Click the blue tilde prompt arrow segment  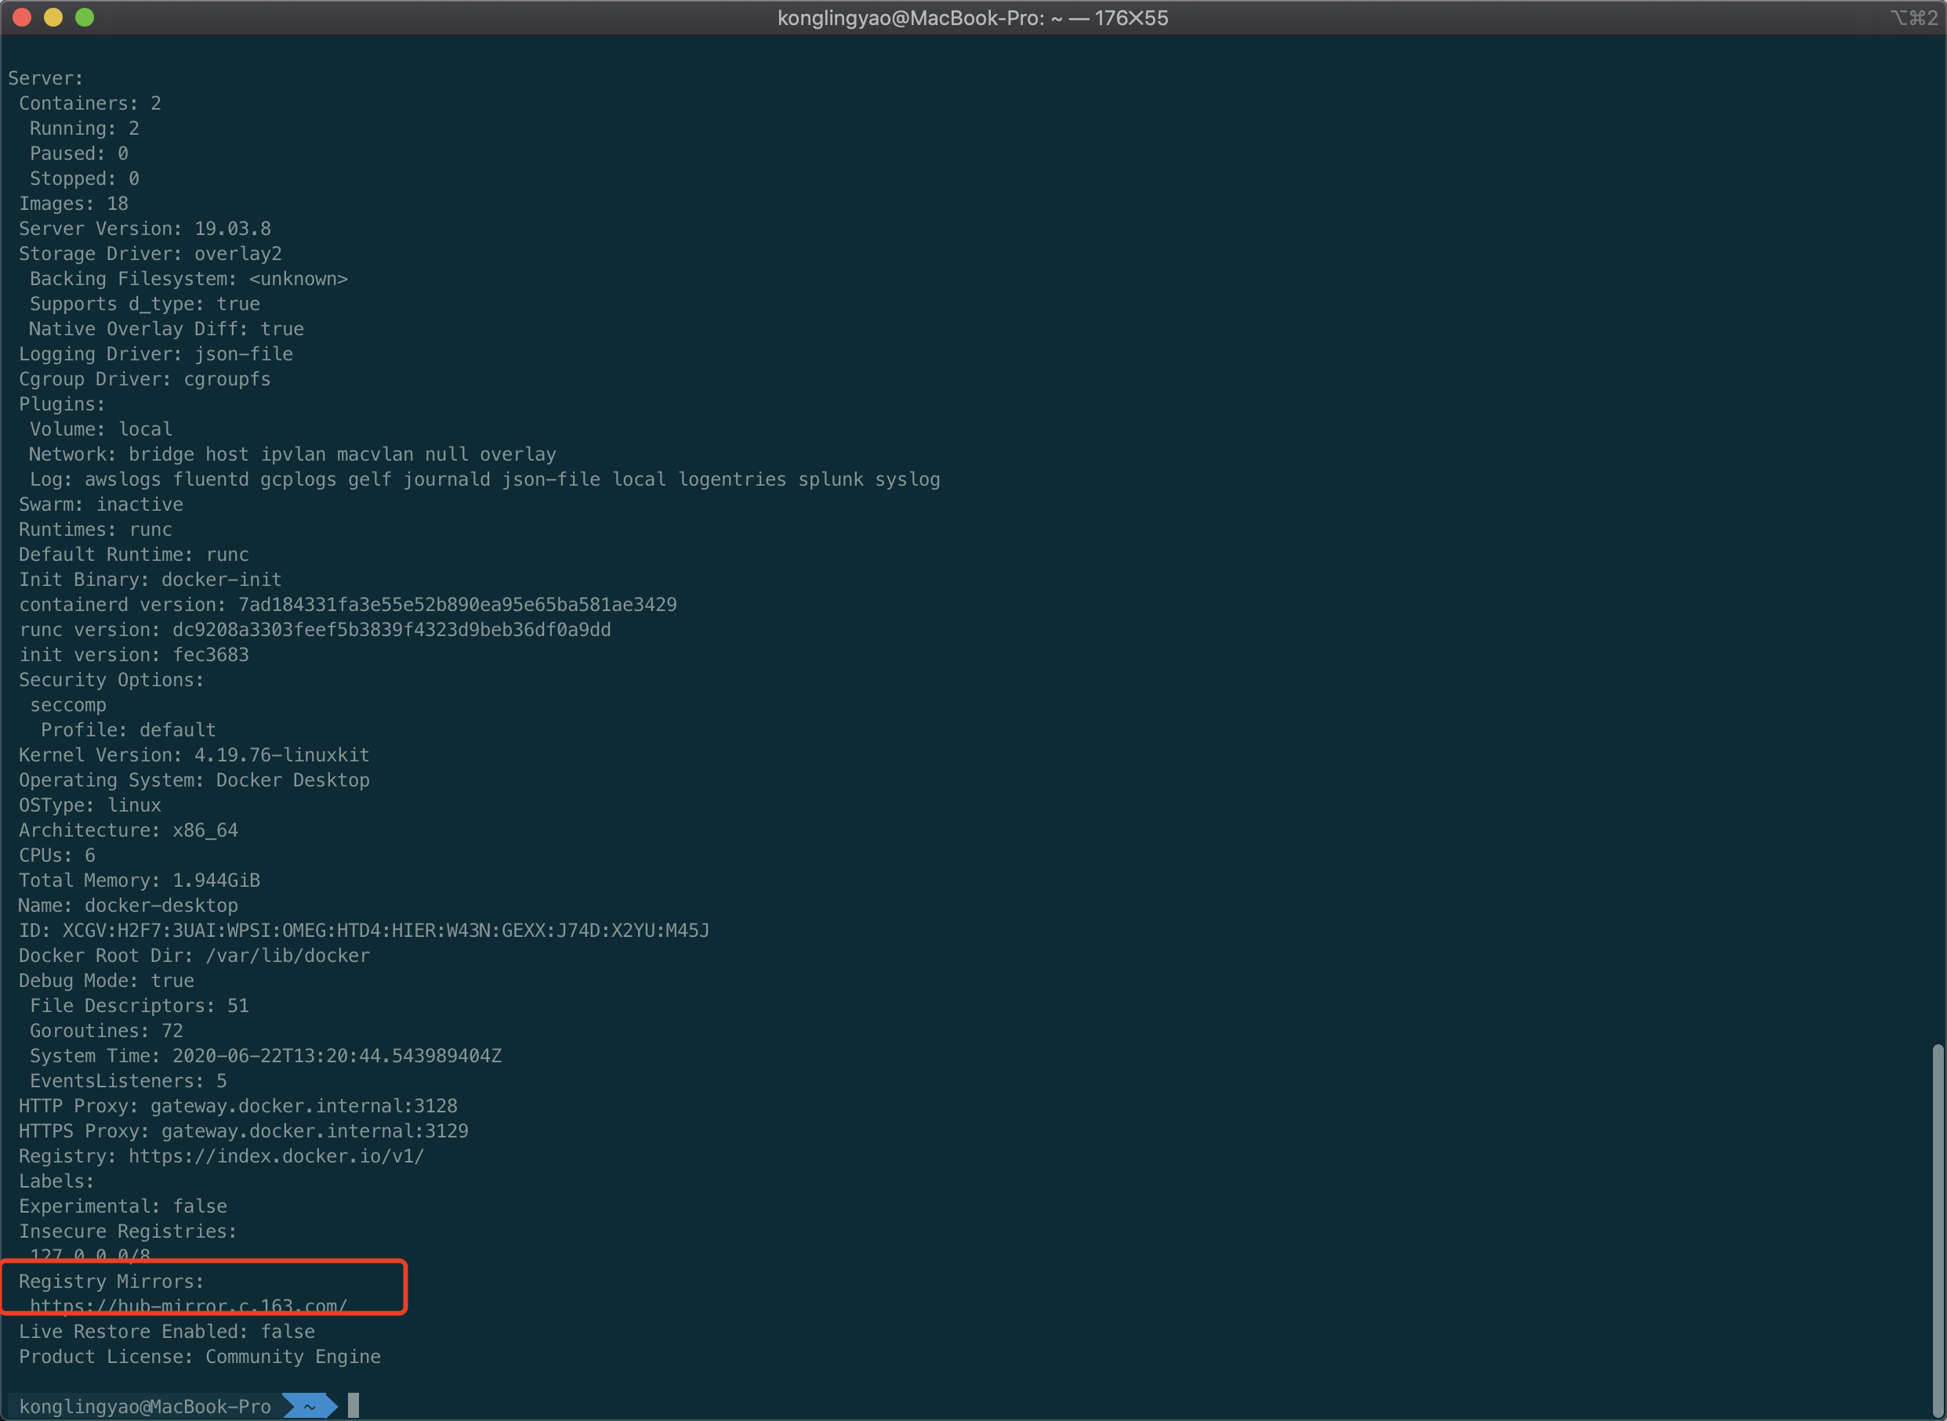click(x=309, y=1406)
